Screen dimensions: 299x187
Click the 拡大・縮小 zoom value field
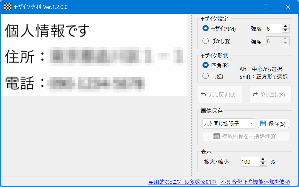[x=250, y=162]
